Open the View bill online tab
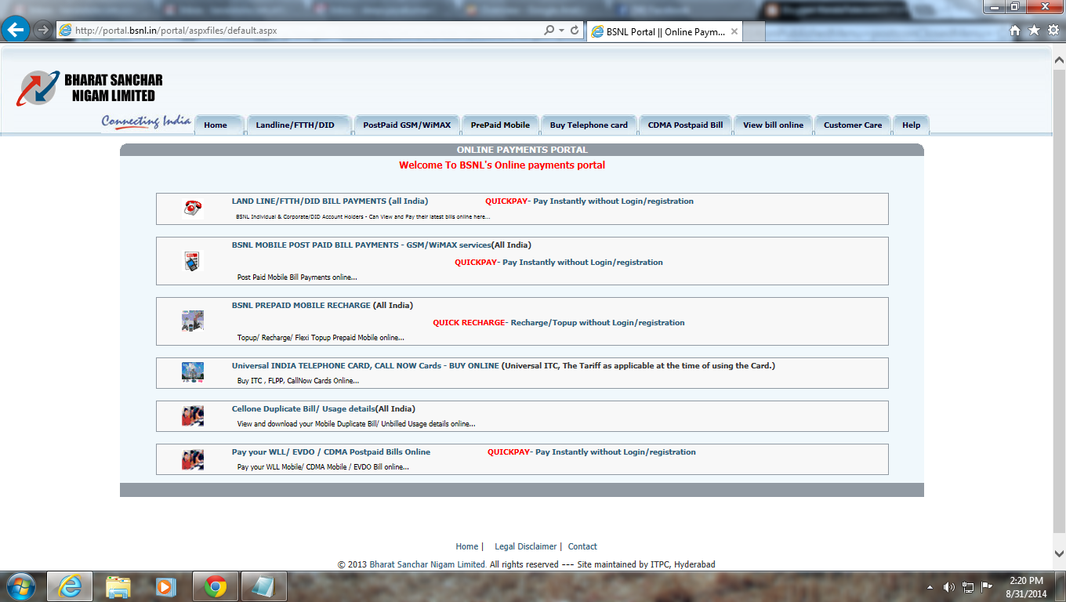1066x602 pixels. (x=773, y=125)
